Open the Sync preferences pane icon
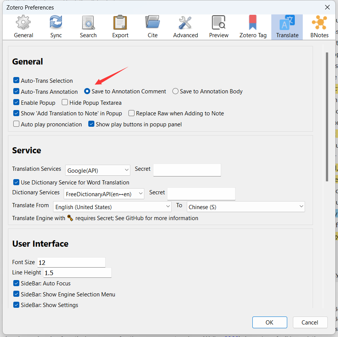This screenshot has height=337, width=338. pos(56,22)
